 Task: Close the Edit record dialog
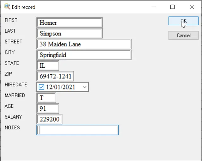pos(192,7)
